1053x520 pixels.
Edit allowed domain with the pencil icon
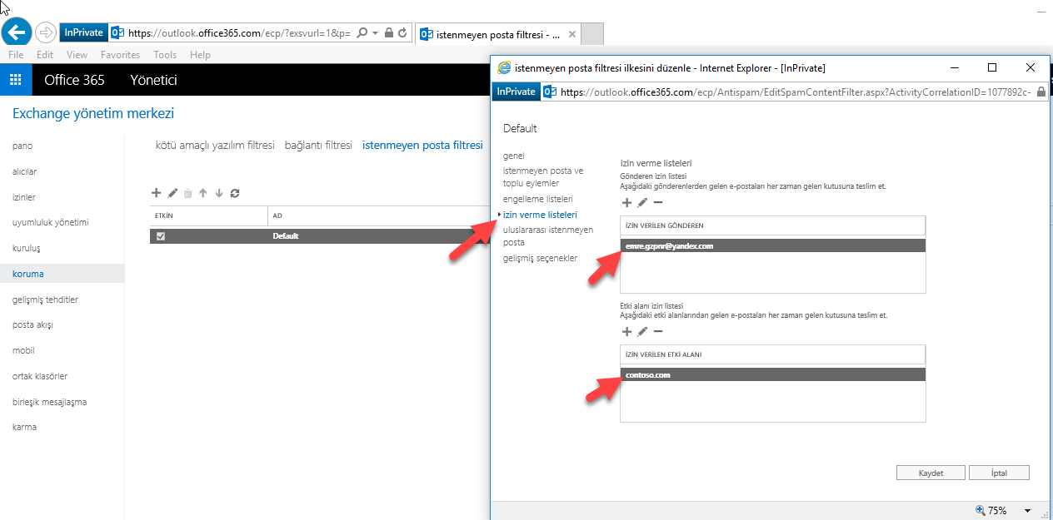[642, 331]
